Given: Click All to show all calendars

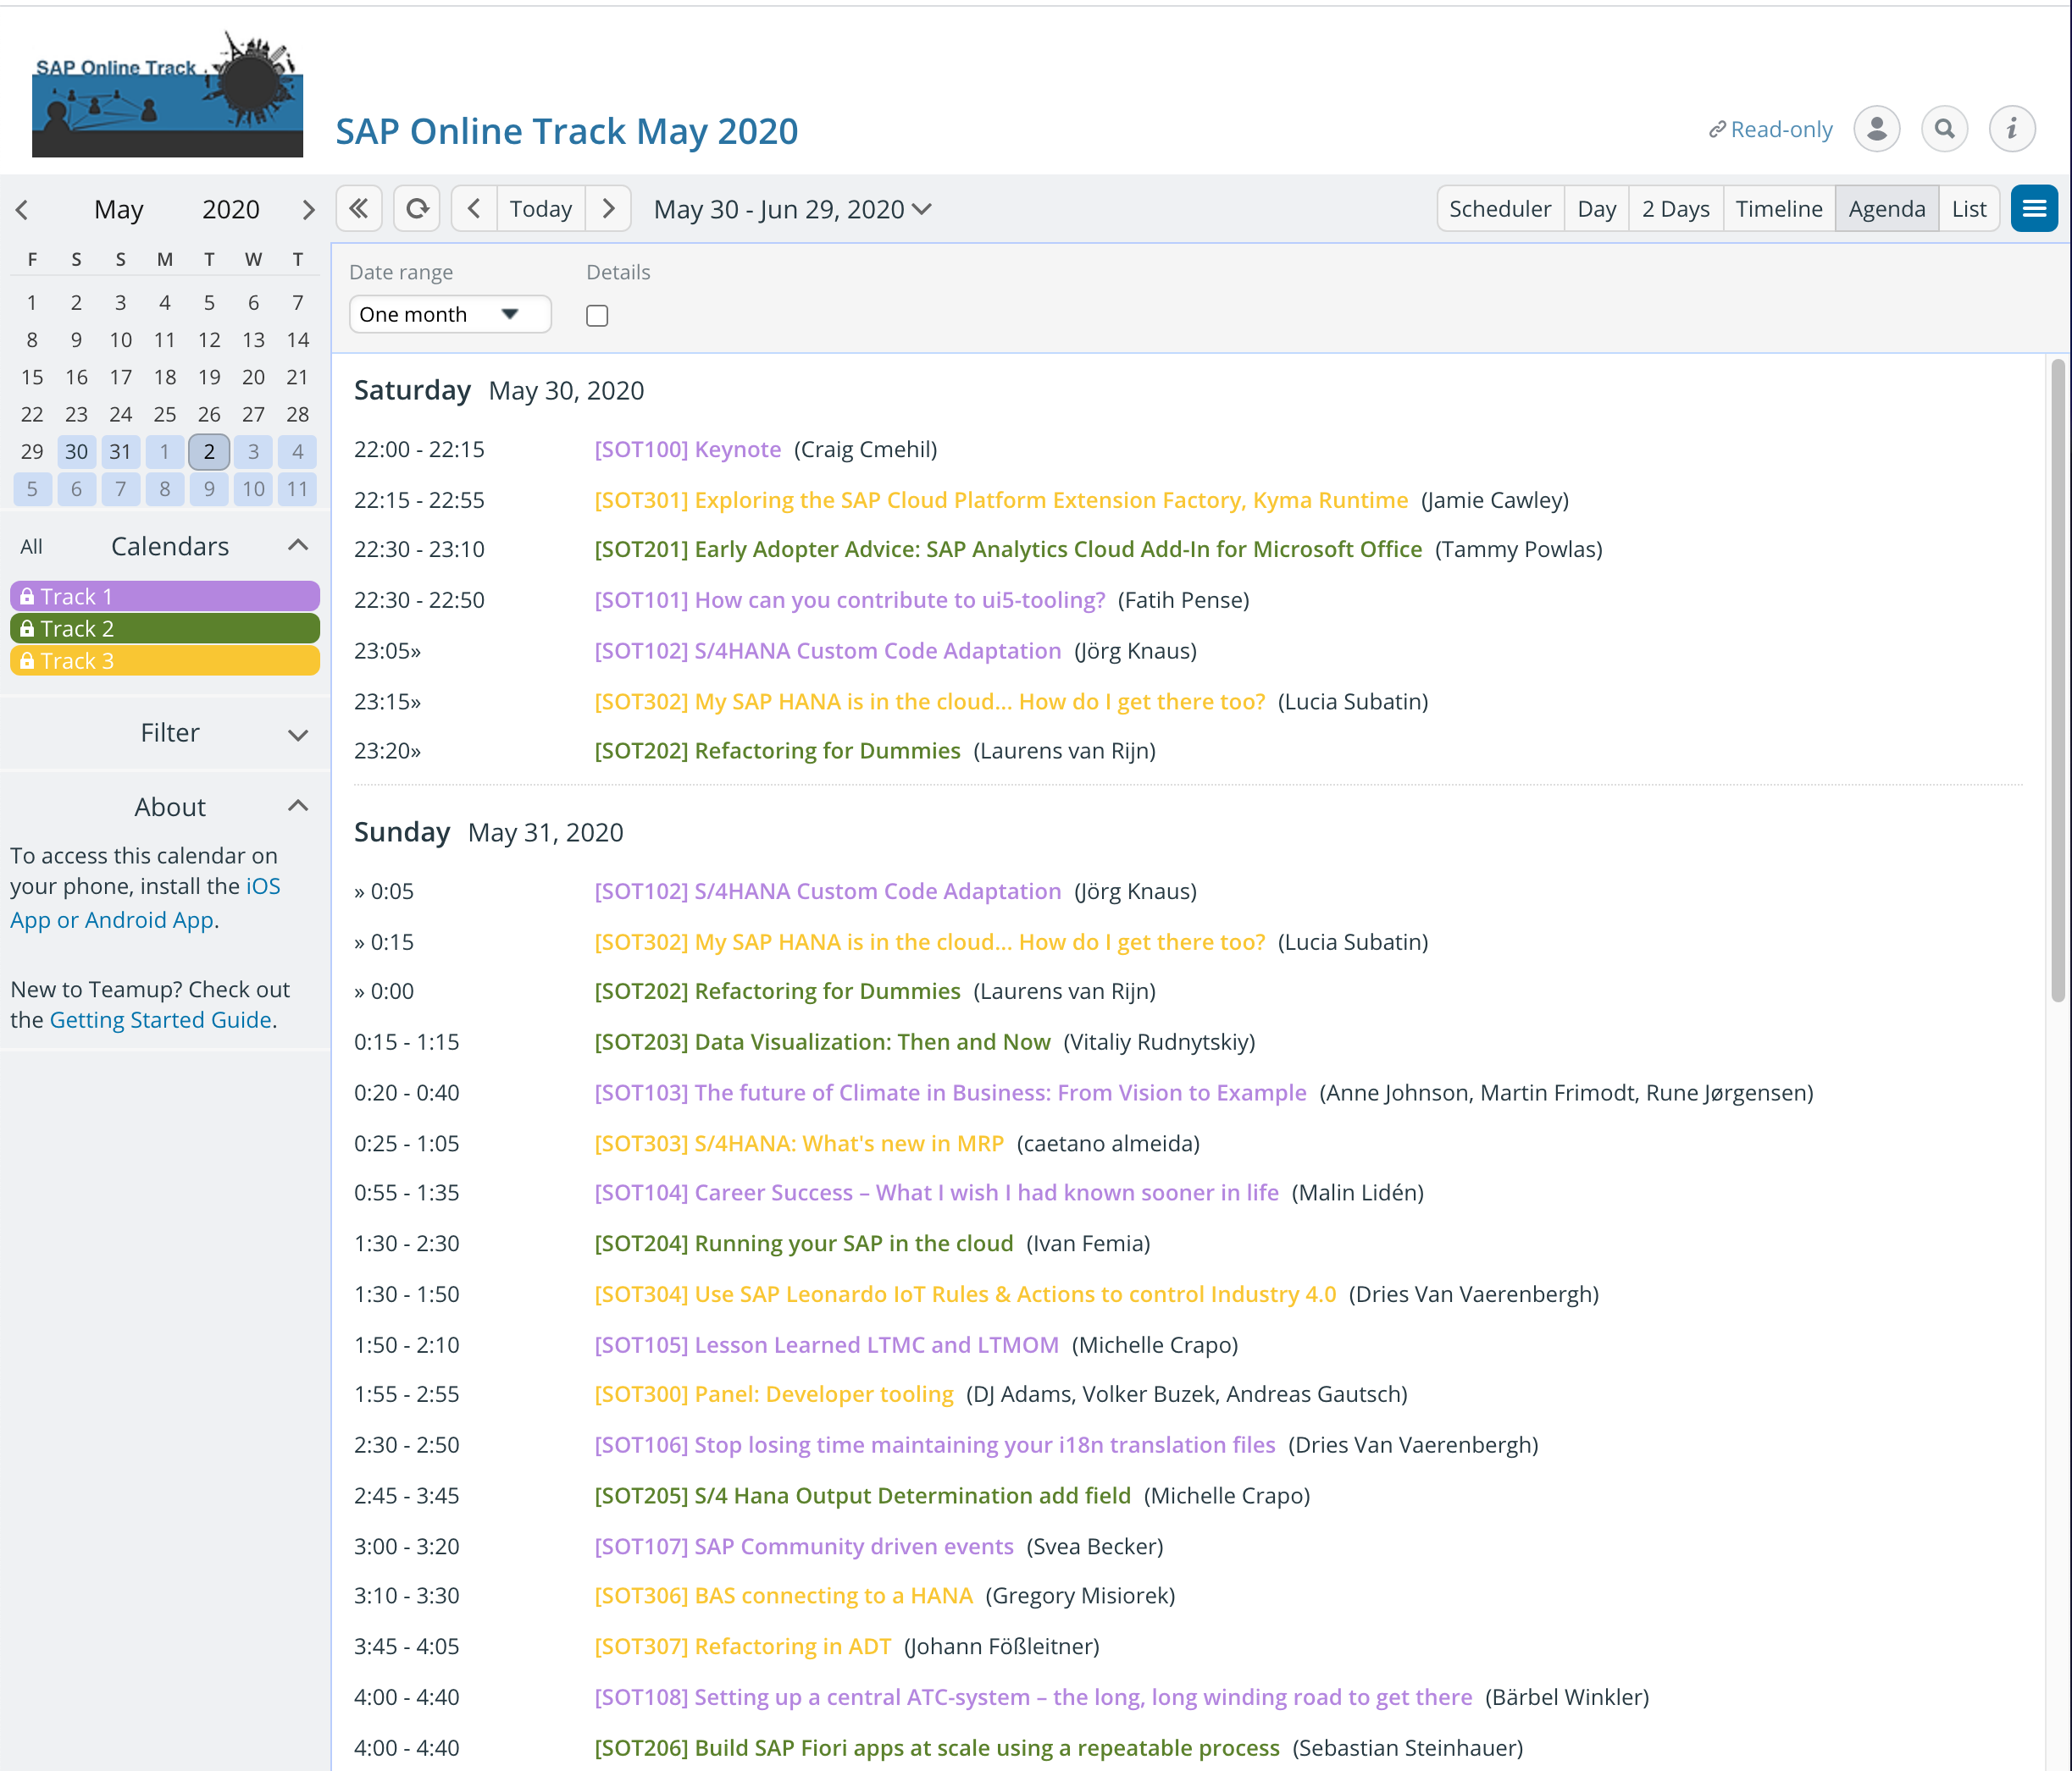Looking at the screenshot, I should 31,547.
